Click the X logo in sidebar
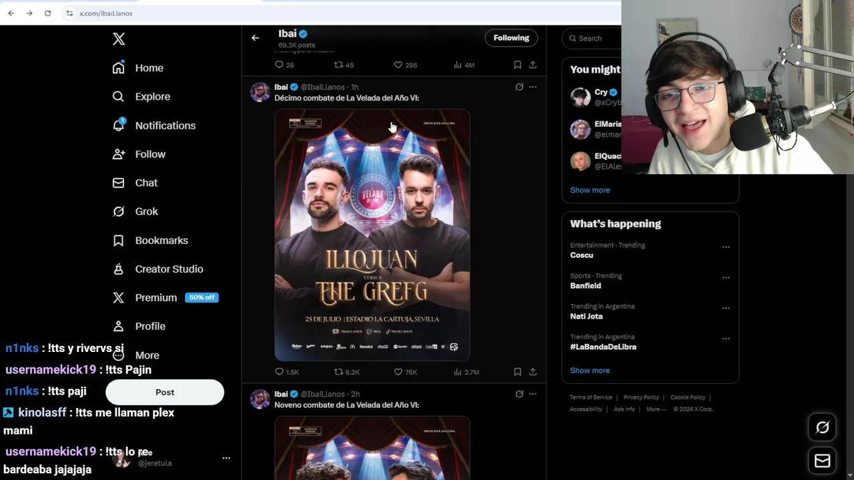854x480 pixels. click(119, 39)
